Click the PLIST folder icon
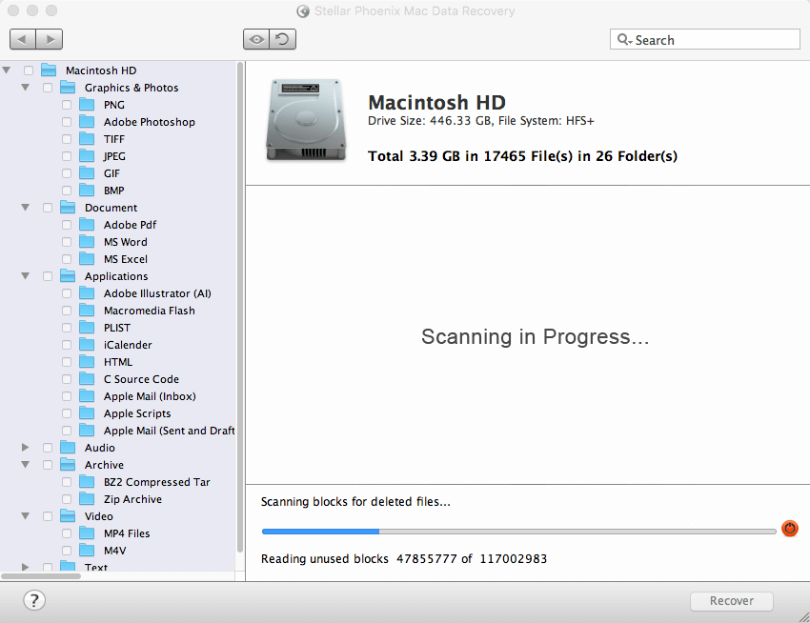Screen dimensions: 810x623 click(87, 328)
